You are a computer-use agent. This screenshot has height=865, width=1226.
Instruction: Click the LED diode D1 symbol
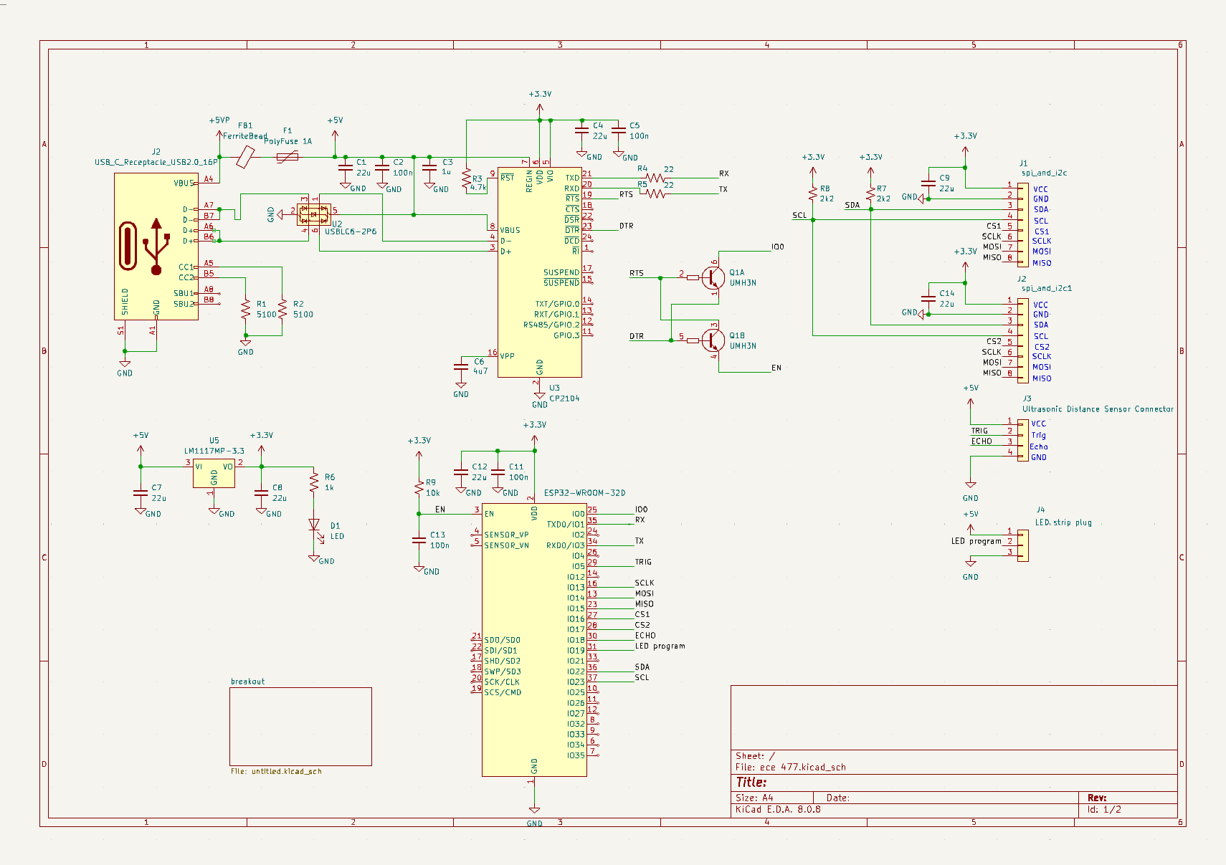pyautogui.click(x=313, y=525)
